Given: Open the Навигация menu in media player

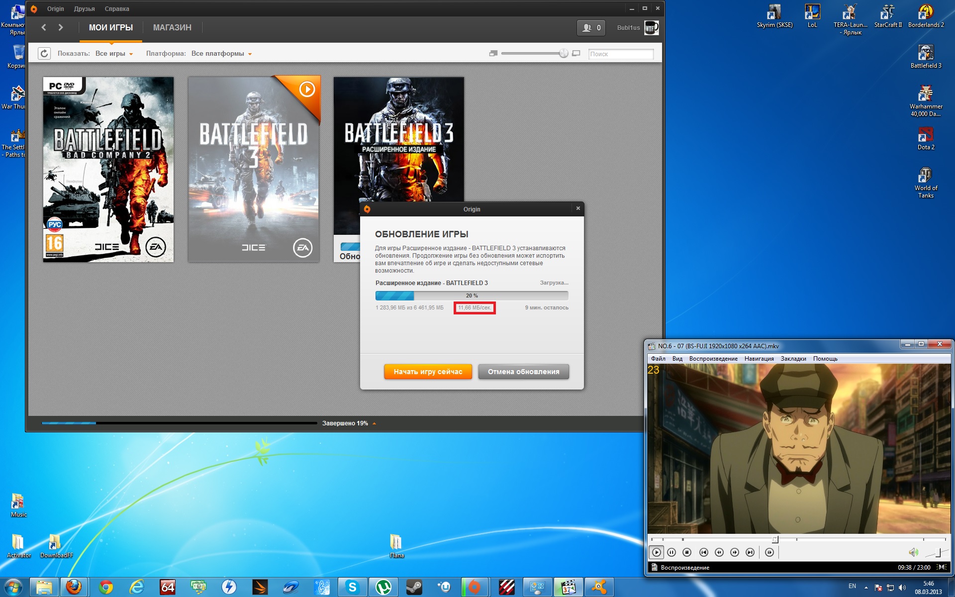Looking at the screenshot, I should tap(759, 359).
